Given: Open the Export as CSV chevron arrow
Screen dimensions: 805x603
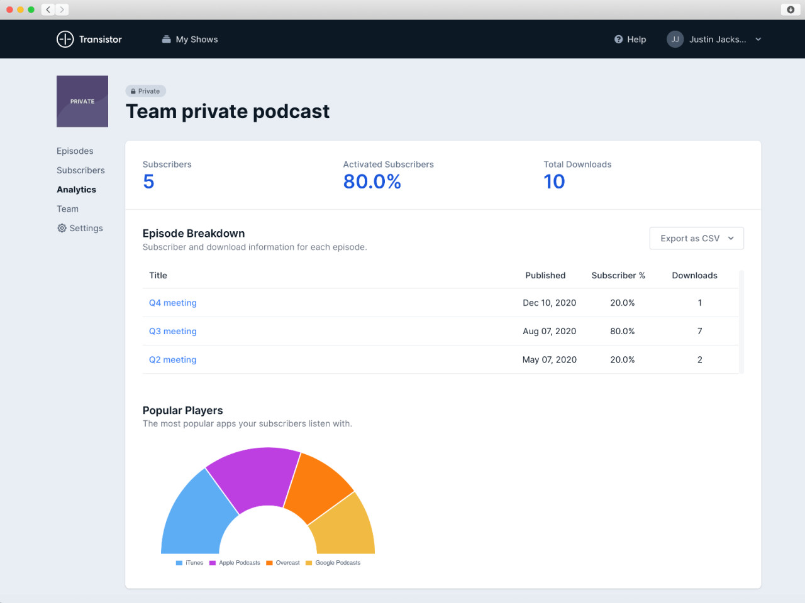Looking at the screenshot, I should pos(731,238).
